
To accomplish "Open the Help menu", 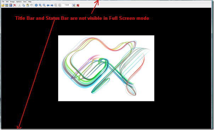I will [30, 2].
